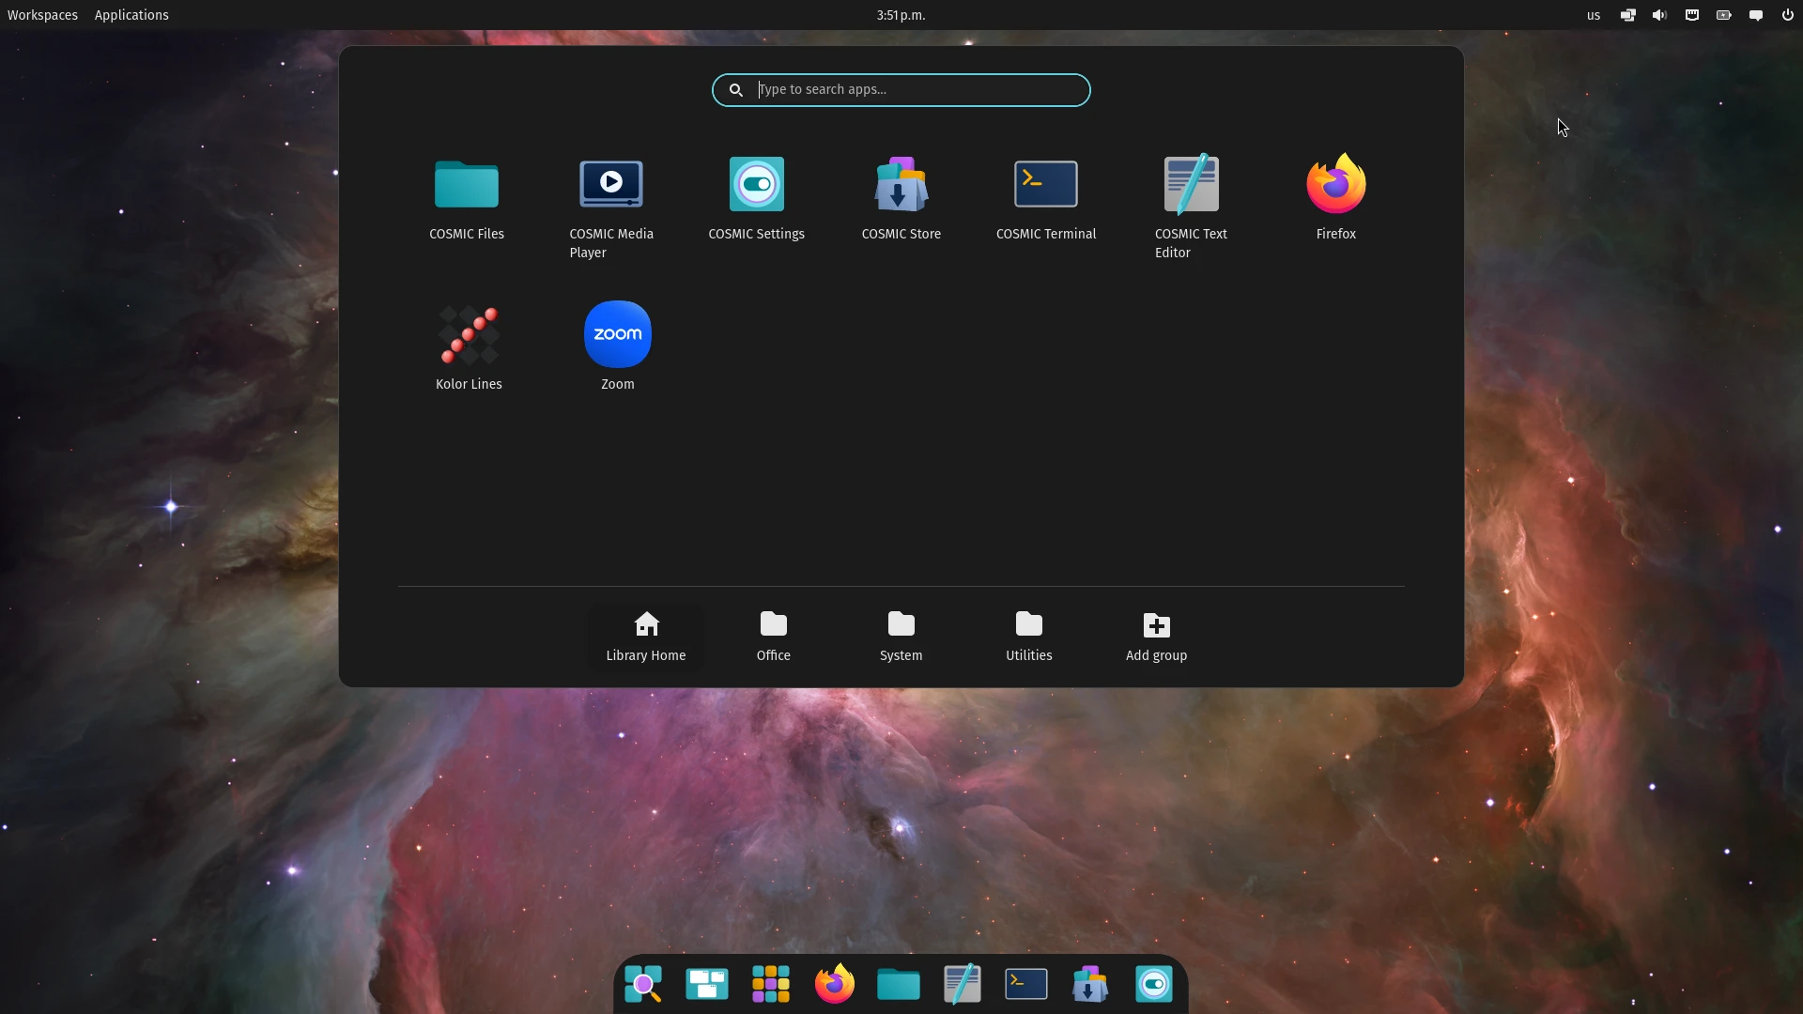Open the 'us' keyboard layout selector
This screenshot has height=1014, width=1803.
click(1593, 15)
